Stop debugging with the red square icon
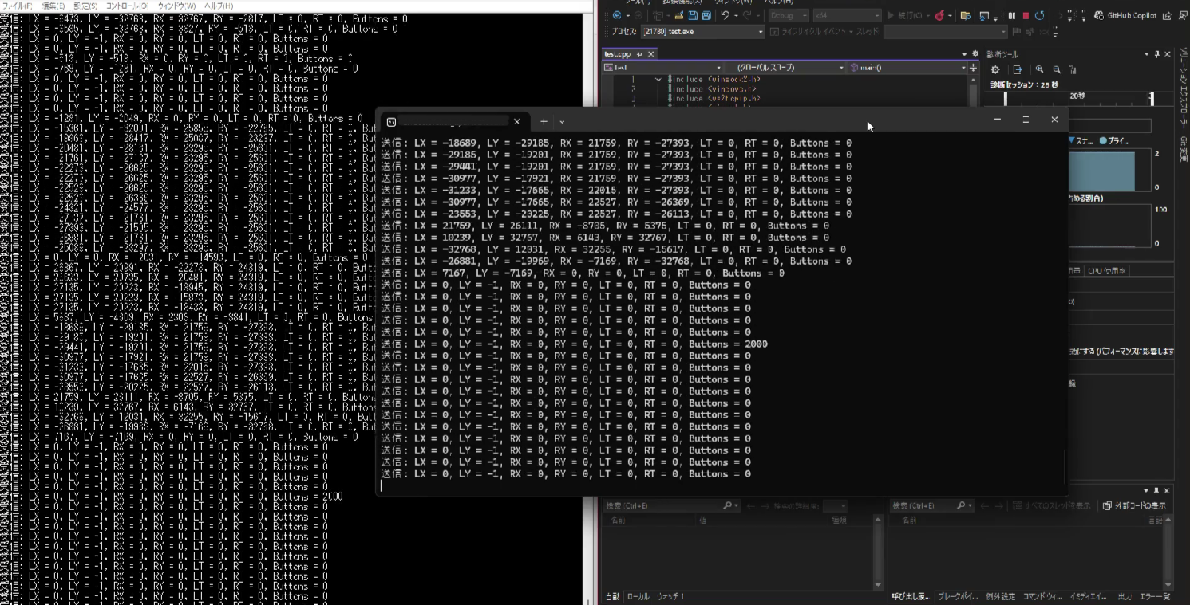The width and height of the screenshot is (1190, 605). (x=1026, y=15)
